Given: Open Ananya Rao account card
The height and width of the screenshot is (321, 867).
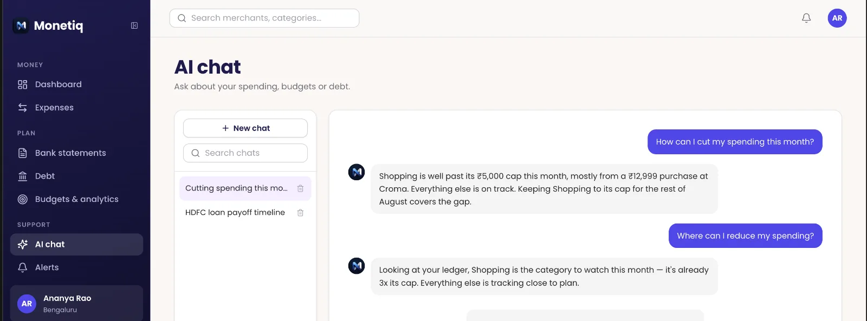Looking at the screenshot, I should pos(76,304).
